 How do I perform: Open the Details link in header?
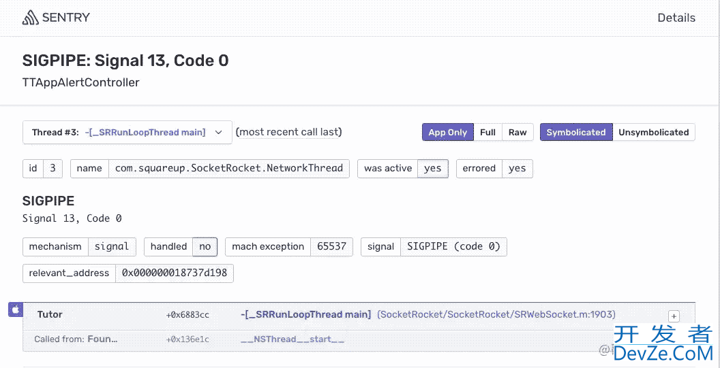click(676, 18)
